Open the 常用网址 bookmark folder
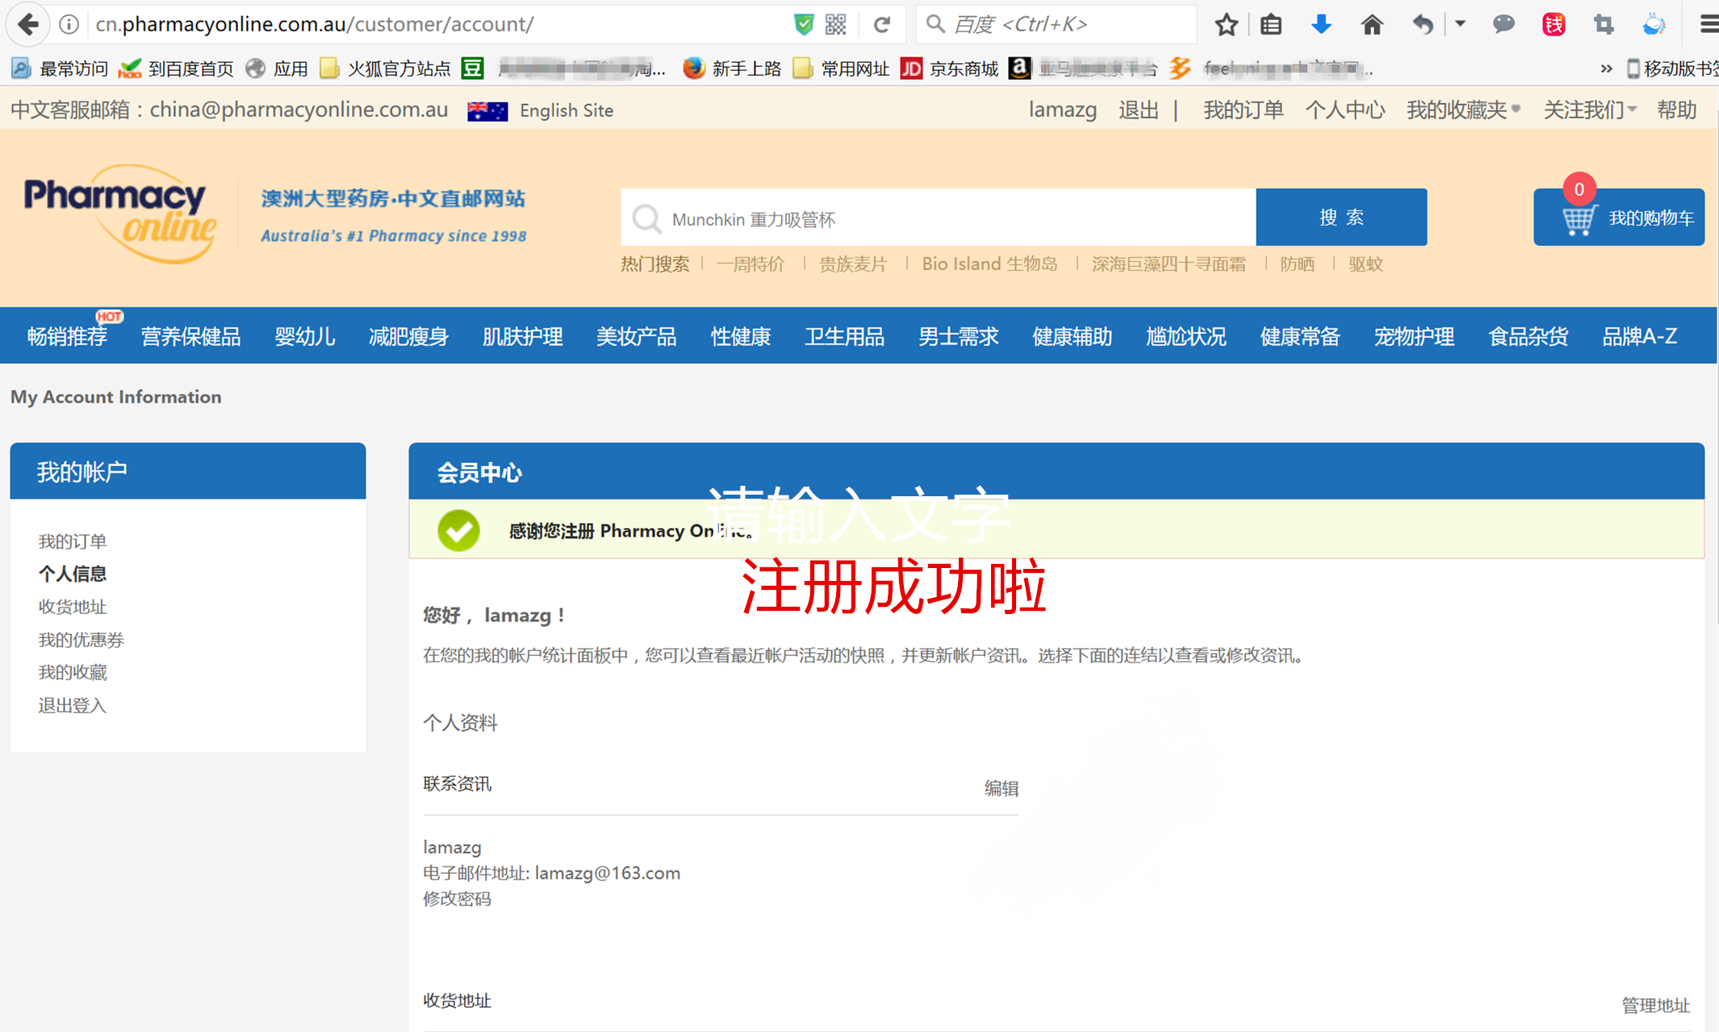This screenshot has height=1032, width=1719. pyautogui.click(x=841, y=69)
